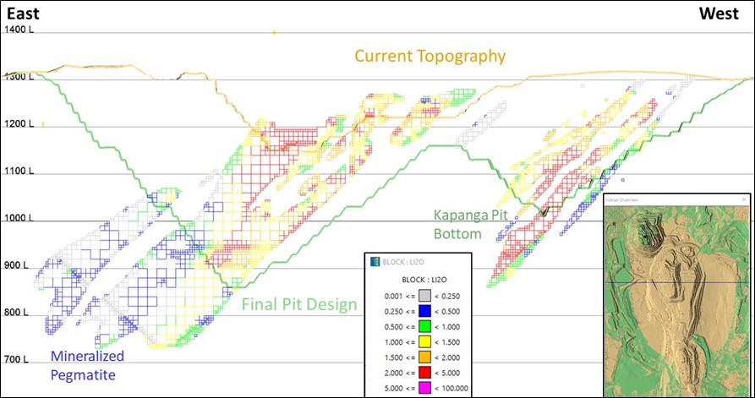Click the Current Topography label
The height and width of the screenshot is (398, 755).
tap(430, 57)
